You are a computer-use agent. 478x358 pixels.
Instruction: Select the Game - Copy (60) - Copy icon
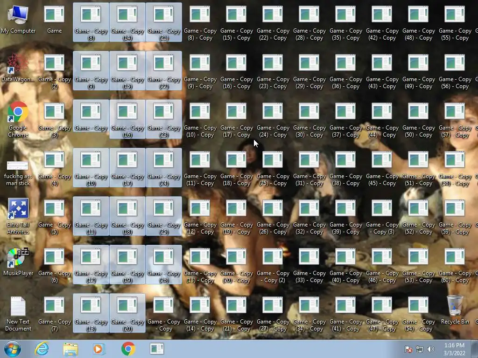coord(455,265)
